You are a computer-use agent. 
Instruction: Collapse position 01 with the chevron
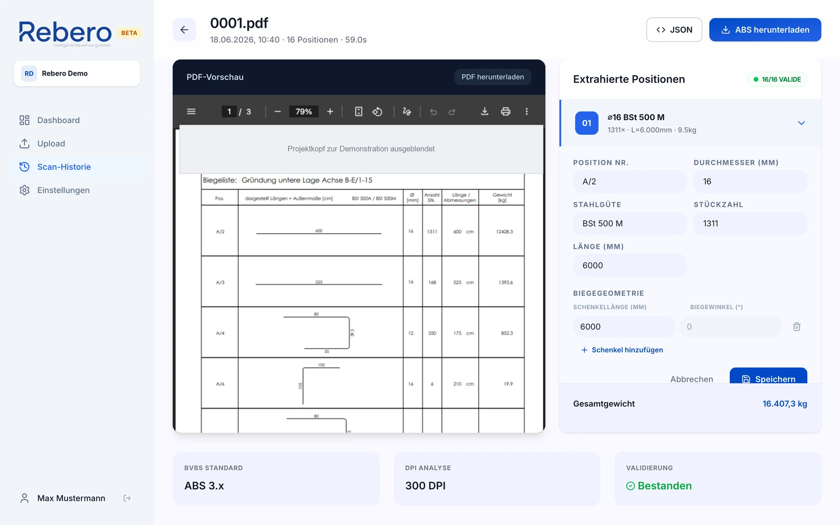coord(801,123)
